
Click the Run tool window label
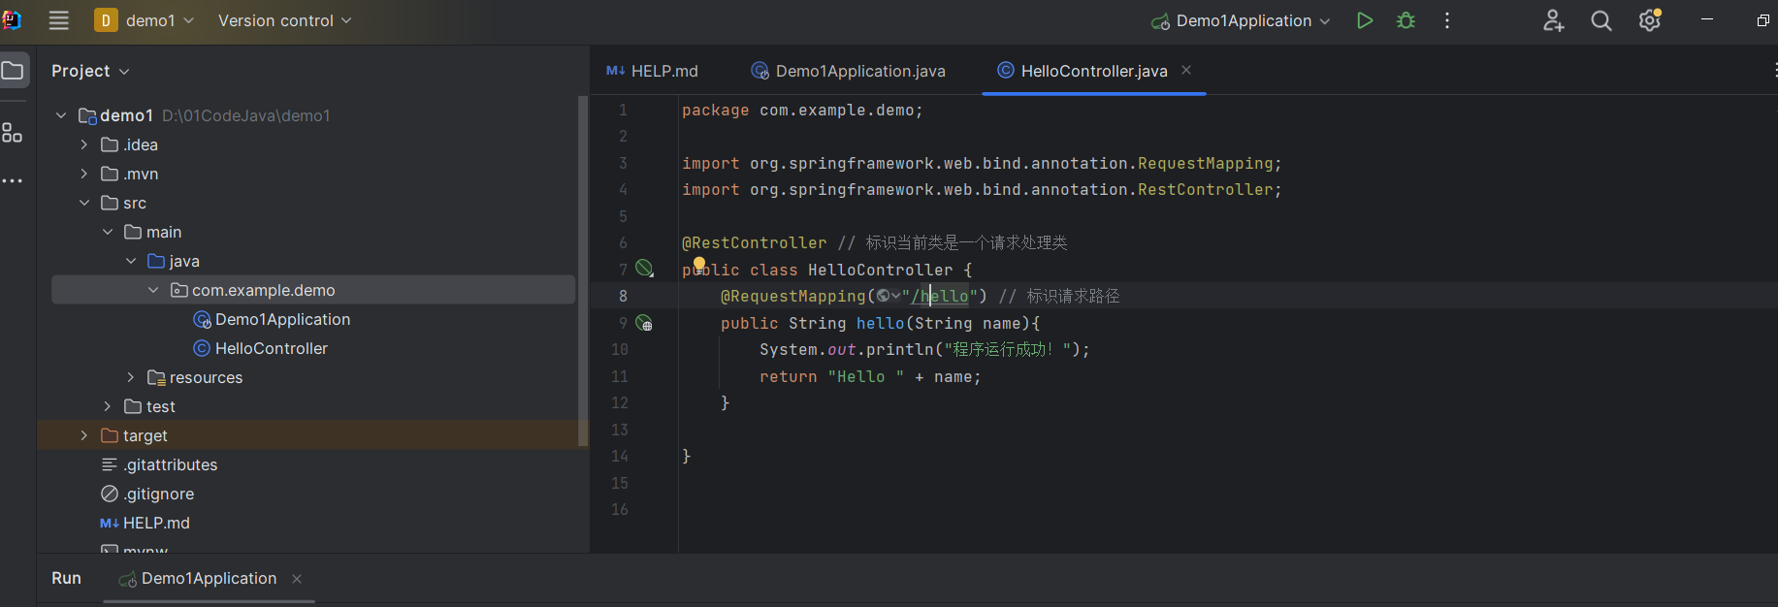pos(66,578)
